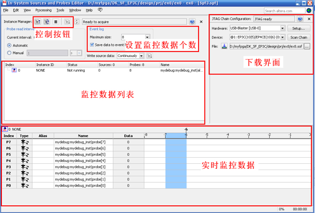The height and width of the screenshot is (213, 315).
Task: Open the Hardware USB-Blaster dropdown
Action: click(x=282, y=28)
